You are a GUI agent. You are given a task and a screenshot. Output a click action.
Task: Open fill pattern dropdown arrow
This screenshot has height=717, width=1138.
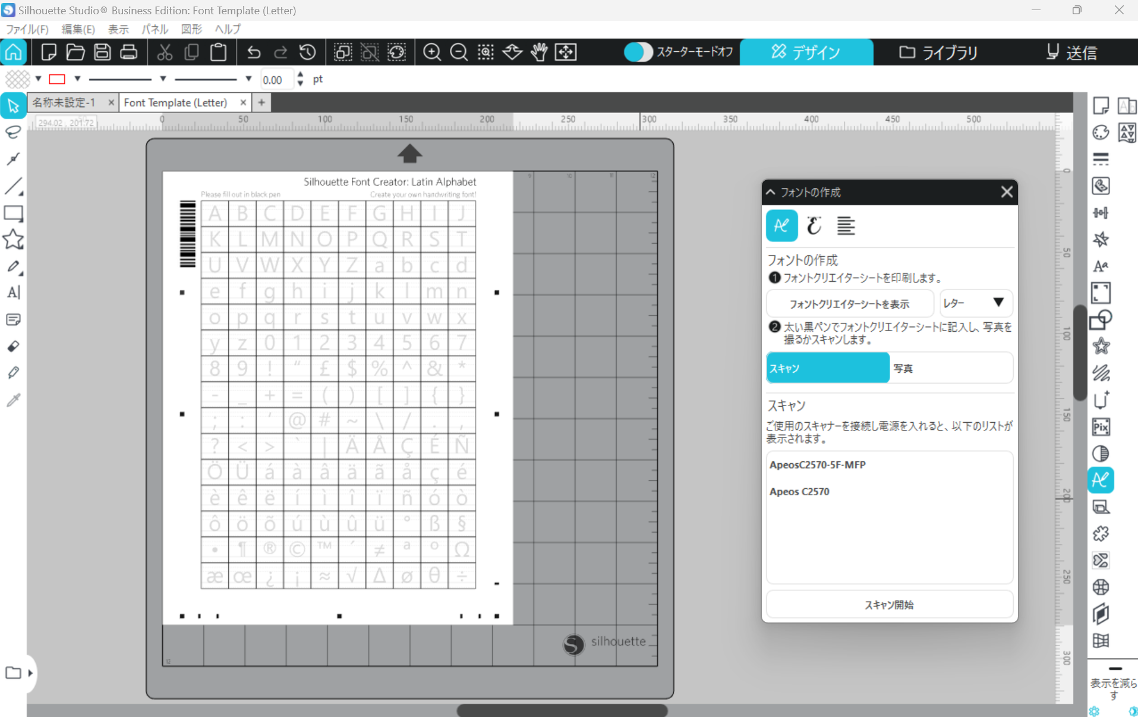point(38,78)
